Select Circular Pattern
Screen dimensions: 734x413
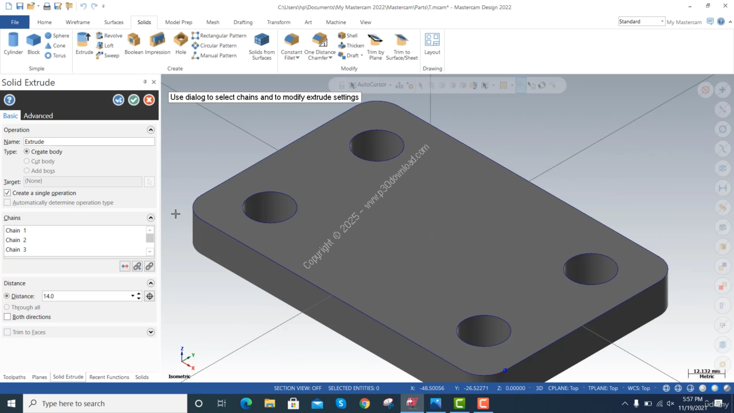pos(214,45)
